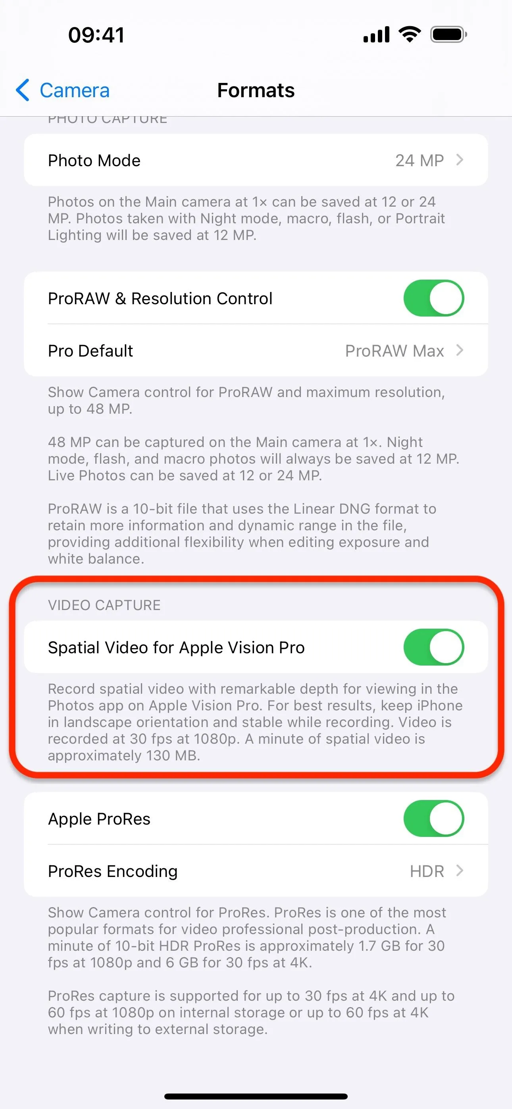Tap the ProRAW Max value
Image resolution: width=512 pixels, height=1109 pixels.
(395, 351)
